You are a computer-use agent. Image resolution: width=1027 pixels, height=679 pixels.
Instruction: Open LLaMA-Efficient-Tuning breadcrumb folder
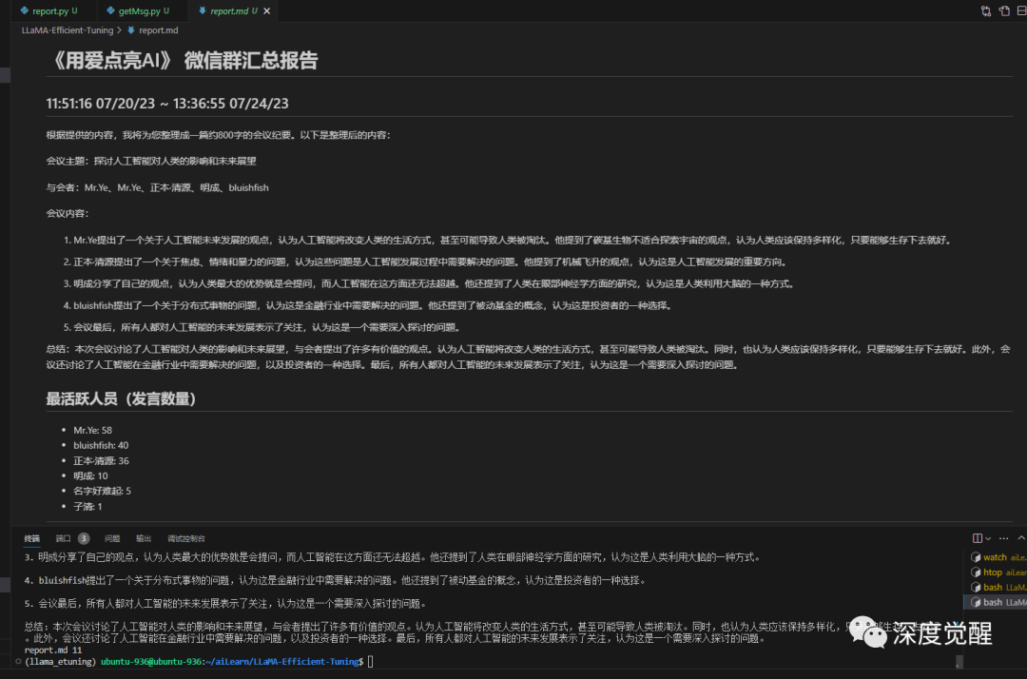click(x=67, y=30)
